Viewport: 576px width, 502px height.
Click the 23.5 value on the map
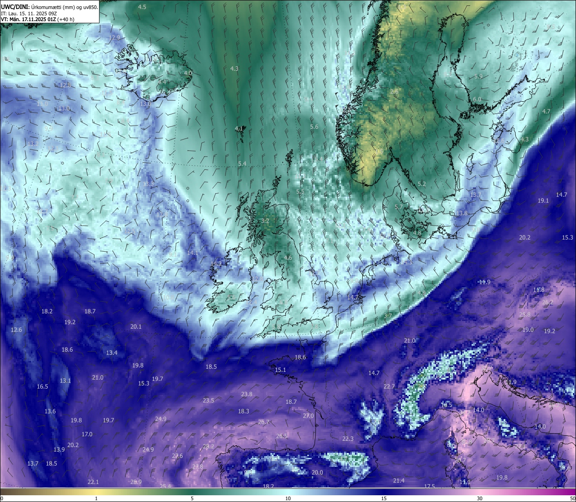click(x=208, y=400)
